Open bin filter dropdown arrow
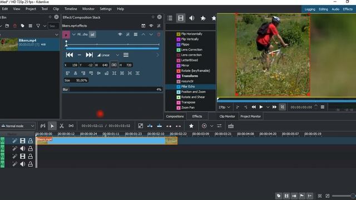The height and width of the screenshot is (200, 356). click(x=44, y=26)
